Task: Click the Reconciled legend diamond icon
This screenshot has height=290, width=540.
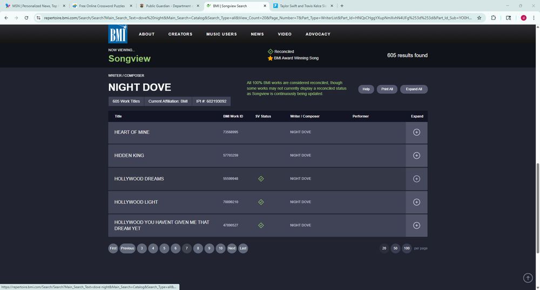Action: click(271, 52)
